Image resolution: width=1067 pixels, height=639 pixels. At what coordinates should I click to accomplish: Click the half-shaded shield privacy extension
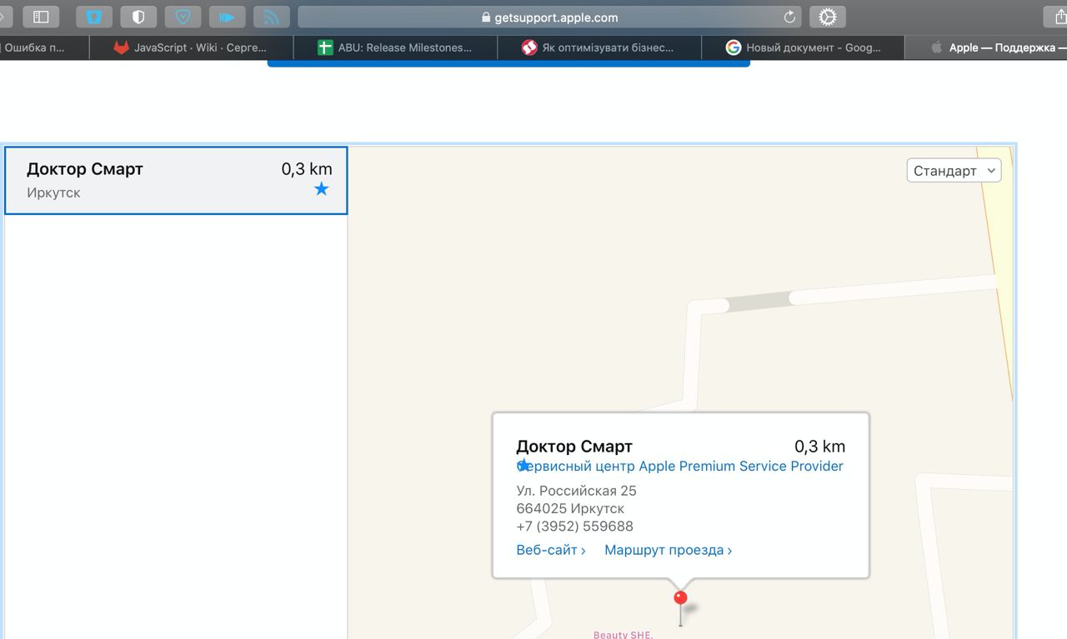pos(138,17)
